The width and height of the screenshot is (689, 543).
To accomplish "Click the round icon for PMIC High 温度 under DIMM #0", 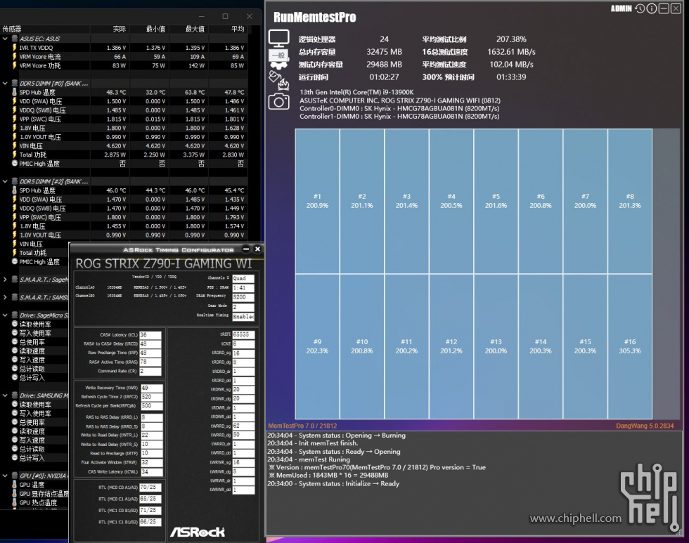I will coord(15,163).
